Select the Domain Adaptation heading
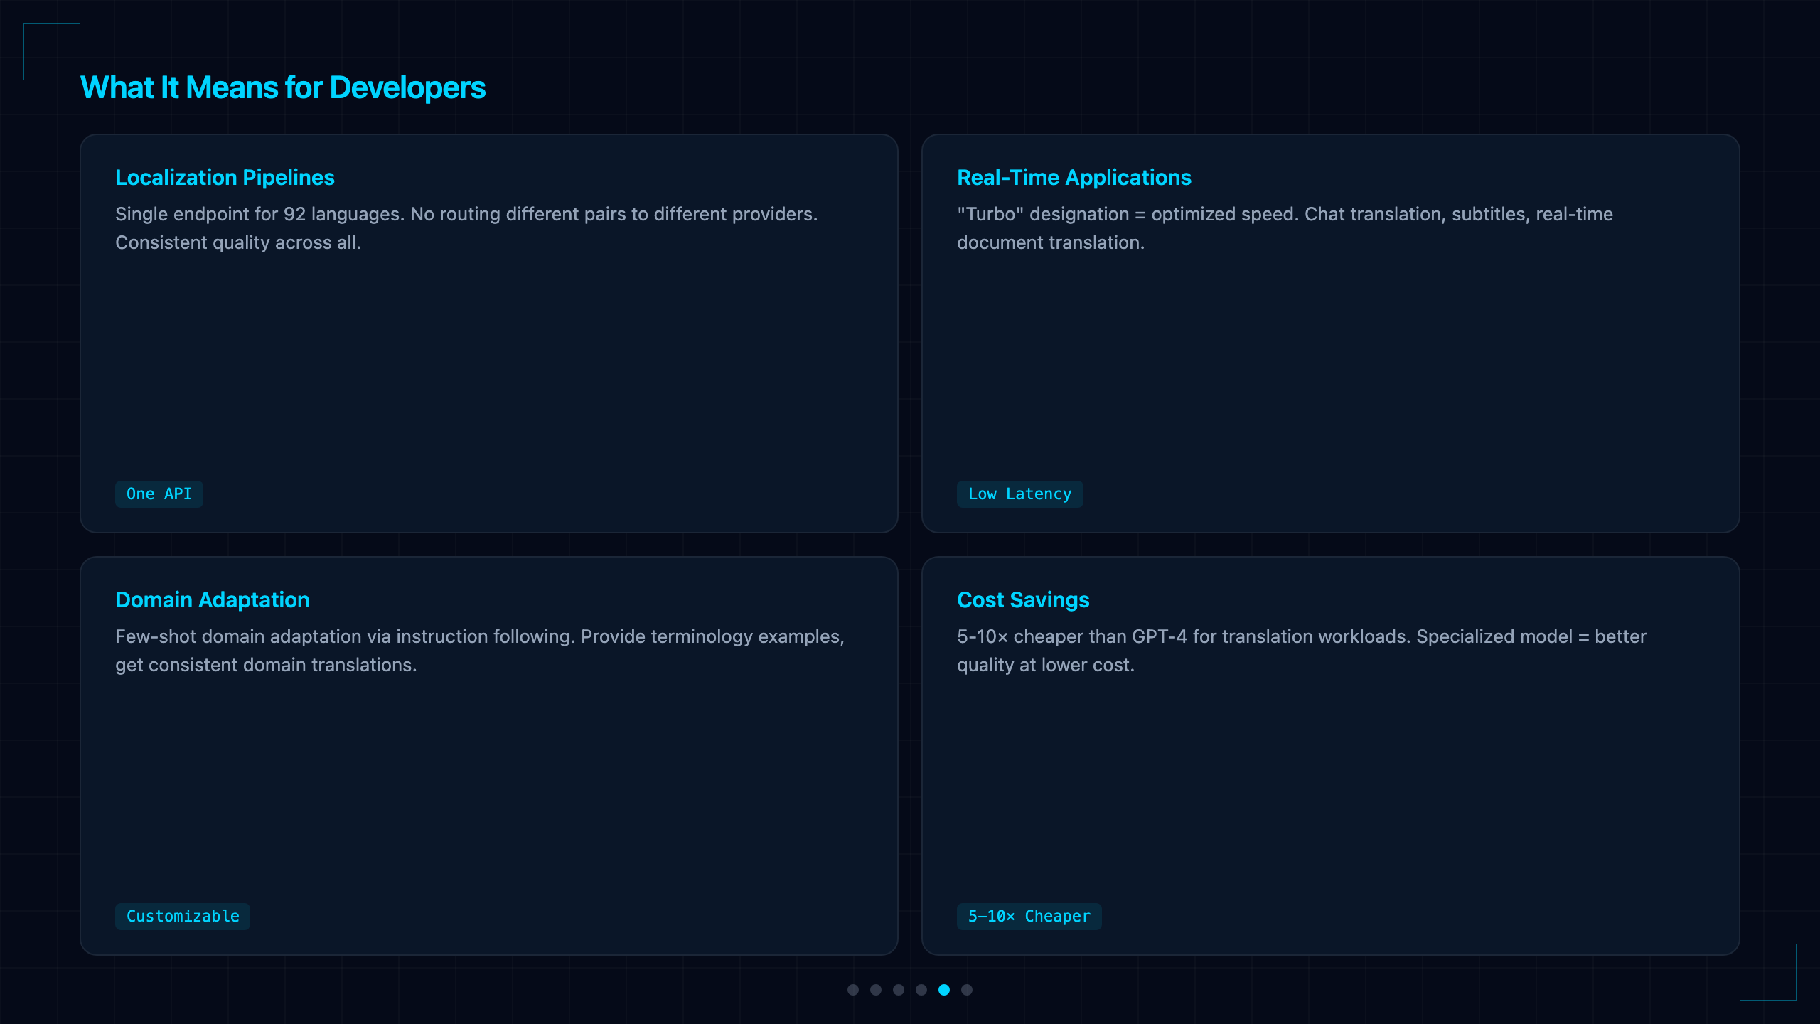 [213, 599]
